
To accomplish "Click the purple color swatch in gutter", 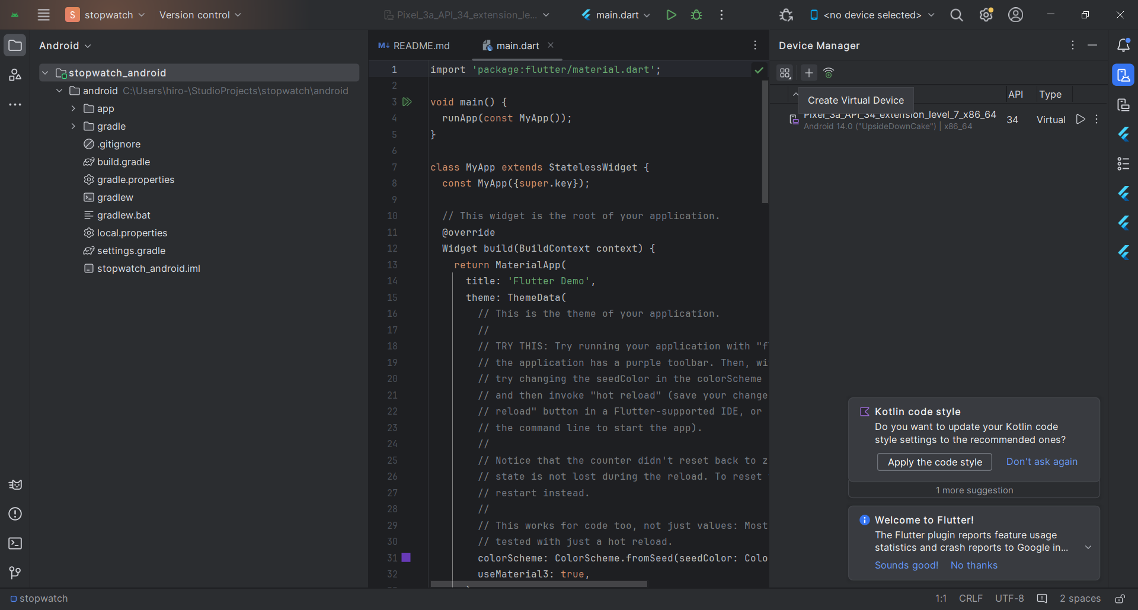I will pos(406,557).
